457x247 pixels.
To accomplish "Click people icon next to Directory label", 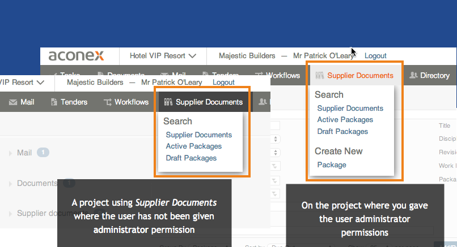I will pyautogui.click(x=413, y=76).
